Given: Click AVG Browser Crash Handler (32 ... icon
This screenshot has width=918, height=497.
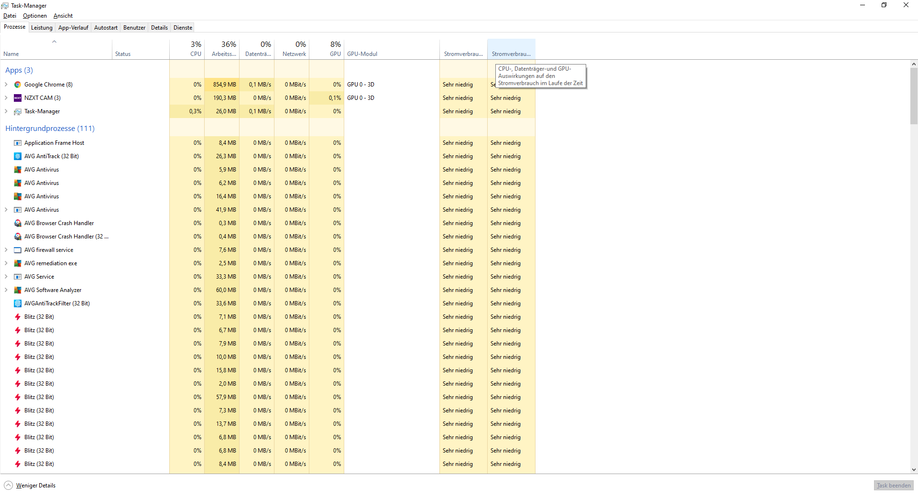Looking at the screenshot, I should click(18, 237).
